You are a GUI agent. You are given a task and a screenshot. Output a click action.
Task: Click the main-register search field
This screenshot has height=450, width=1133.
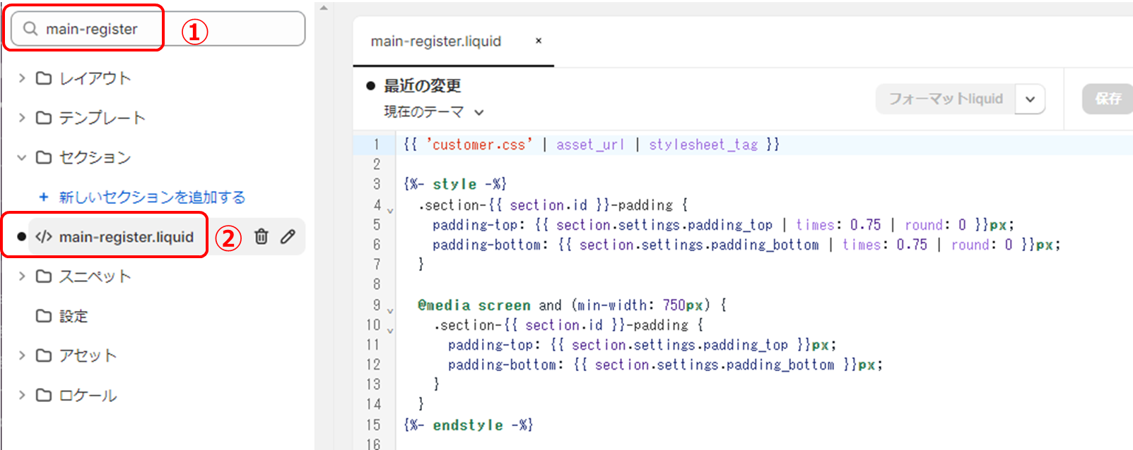pyautogui.click(x=158, y=29)
